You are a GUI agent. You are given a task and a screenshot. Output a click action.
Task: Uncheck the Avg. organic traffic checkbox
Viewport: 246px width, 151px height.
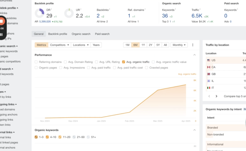point(124,62)
